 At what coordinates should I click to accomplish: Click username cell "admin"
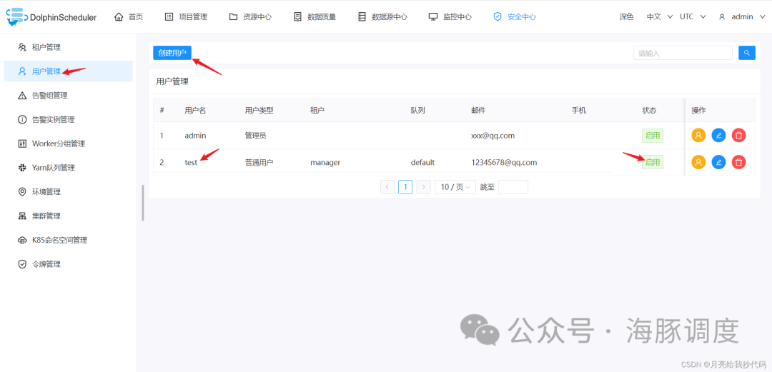(x=195, y=136)
